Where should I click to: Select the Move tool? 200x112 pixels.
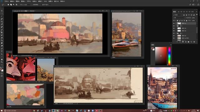click(2, 11)
